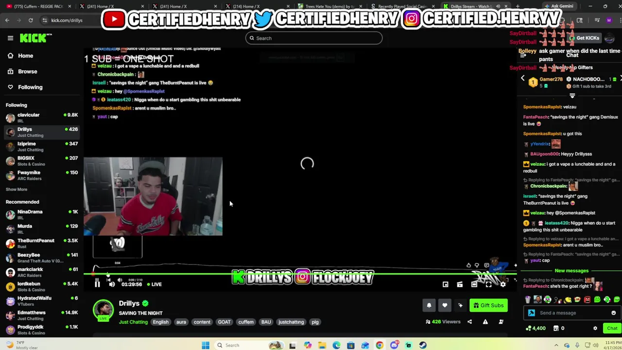
Task: Open Edmatthews in Recommended list
Action: pyautogui.click(x=41, y=315)
